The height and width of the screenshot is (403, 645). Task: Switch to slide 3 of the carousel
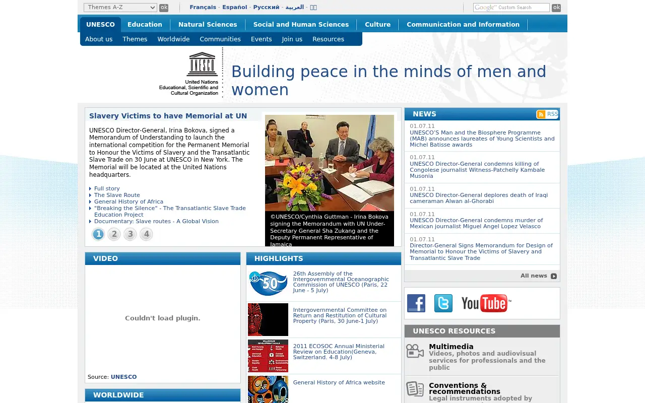coord(131,234)
